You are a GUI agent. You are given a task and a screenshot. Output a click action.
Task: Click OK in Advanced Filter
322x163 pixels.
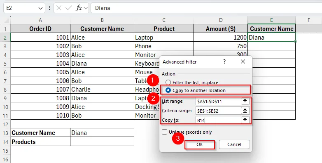pos(200,144)
